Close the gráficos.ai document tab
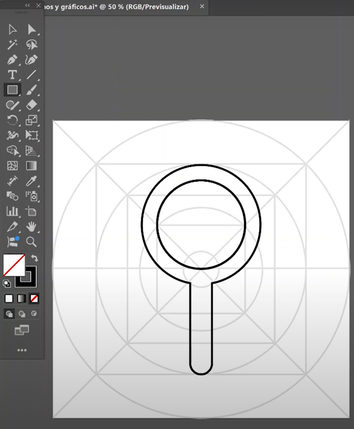Screen dimensions: 354x429 pos(202,7)
